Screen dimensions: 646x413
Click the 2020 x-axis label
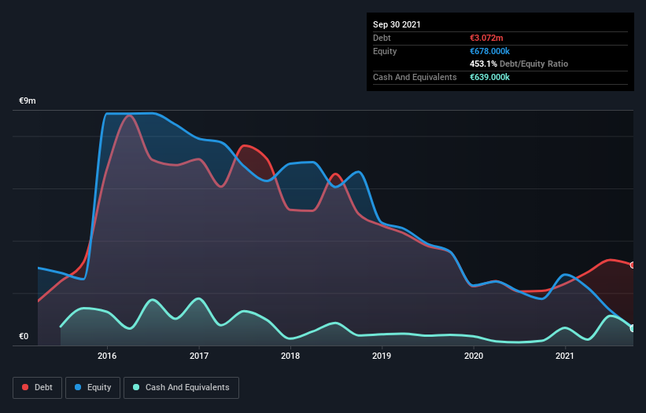pyautogui.click(x=474, y=356)
